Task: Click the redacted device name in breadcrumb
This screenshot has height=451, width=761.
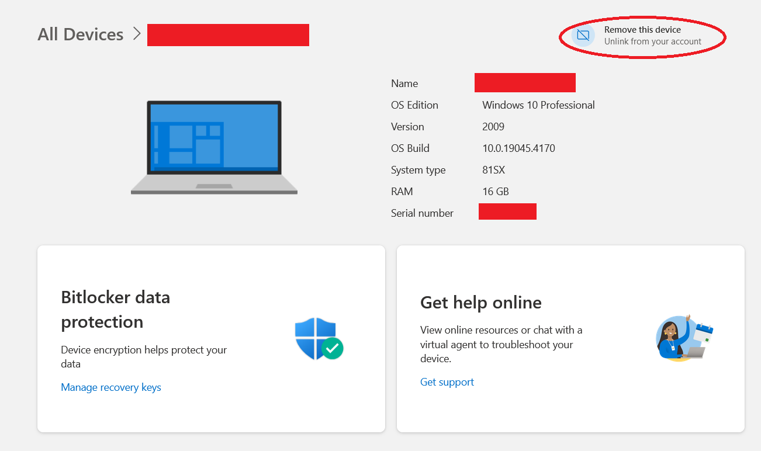Action: tap(228, 35)
